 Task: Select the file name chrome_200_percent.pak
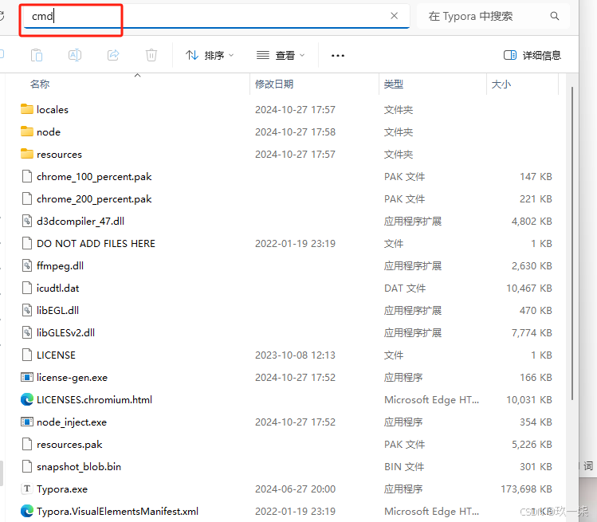pos(94,199)
